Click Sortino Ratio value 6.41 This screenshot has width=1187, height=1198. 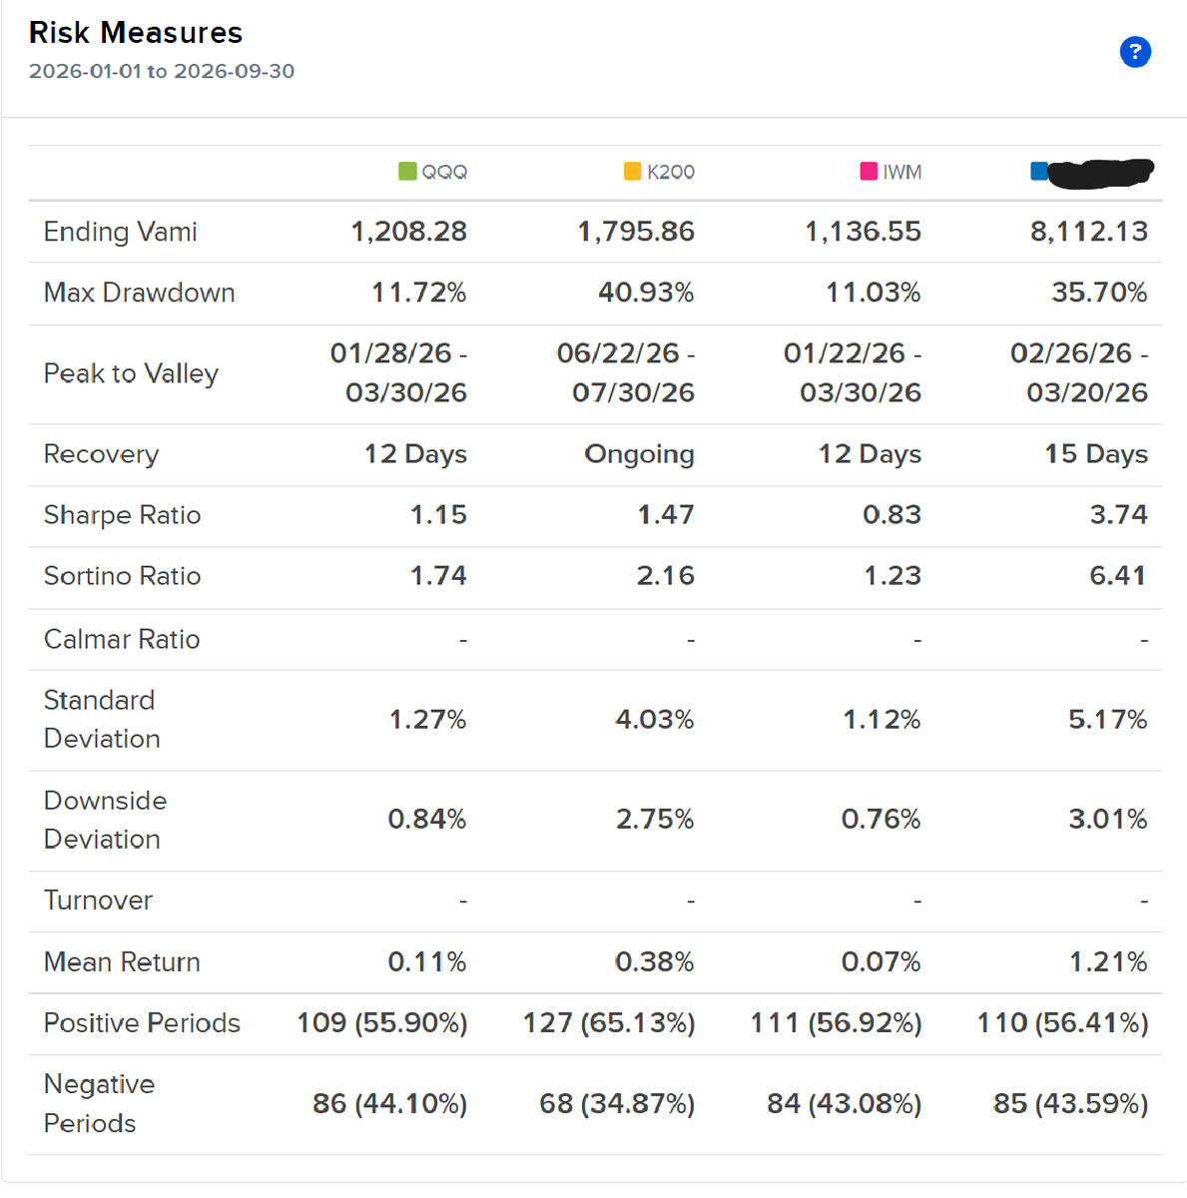[1118, 576]
